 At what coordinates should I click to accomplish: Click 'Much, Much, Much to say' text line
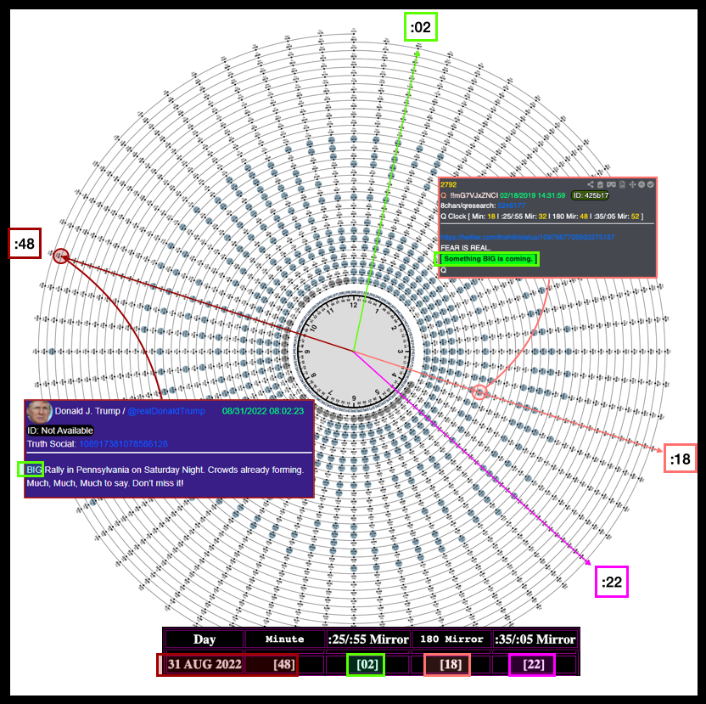(105, 483)
